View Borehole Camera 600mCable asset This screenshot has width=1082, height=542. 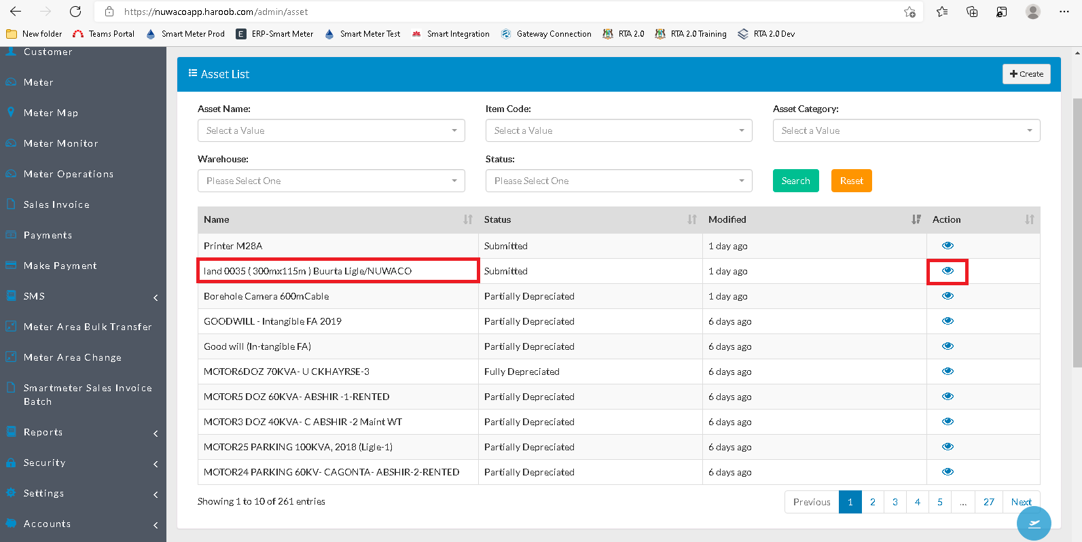pyautogui.click(x=948, y=296)
